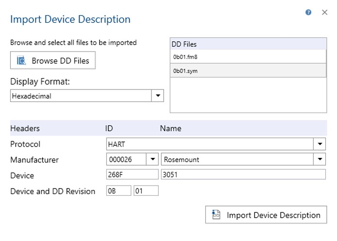Click the Display Format label

point(40,82)
